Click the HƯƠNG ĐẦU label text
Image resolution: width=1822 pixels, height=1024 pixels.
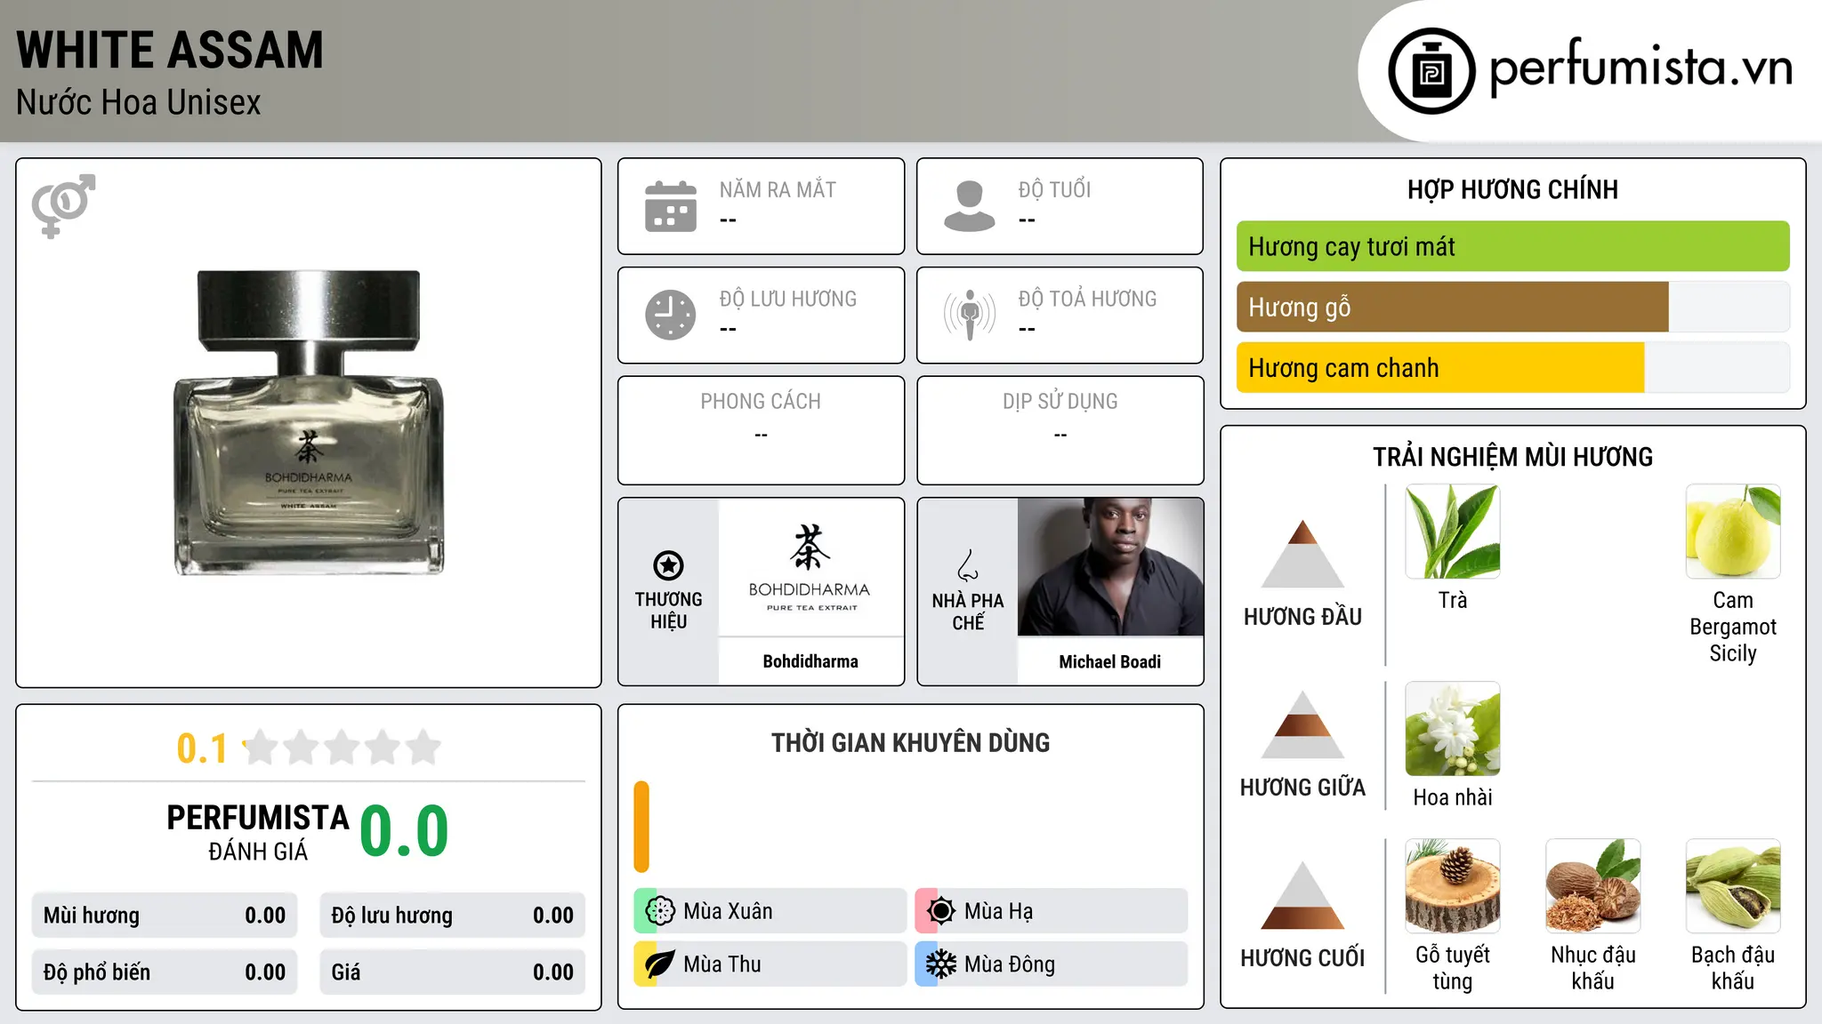[x=1302, y=617]
